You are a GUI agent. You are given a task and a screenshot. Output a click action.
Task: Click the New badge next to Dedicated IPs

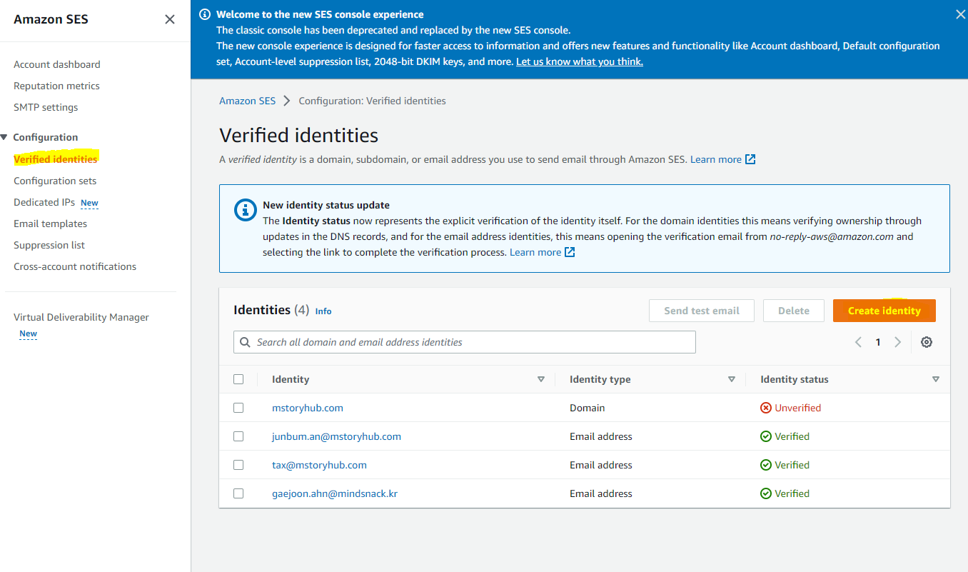tap(89, 203)
